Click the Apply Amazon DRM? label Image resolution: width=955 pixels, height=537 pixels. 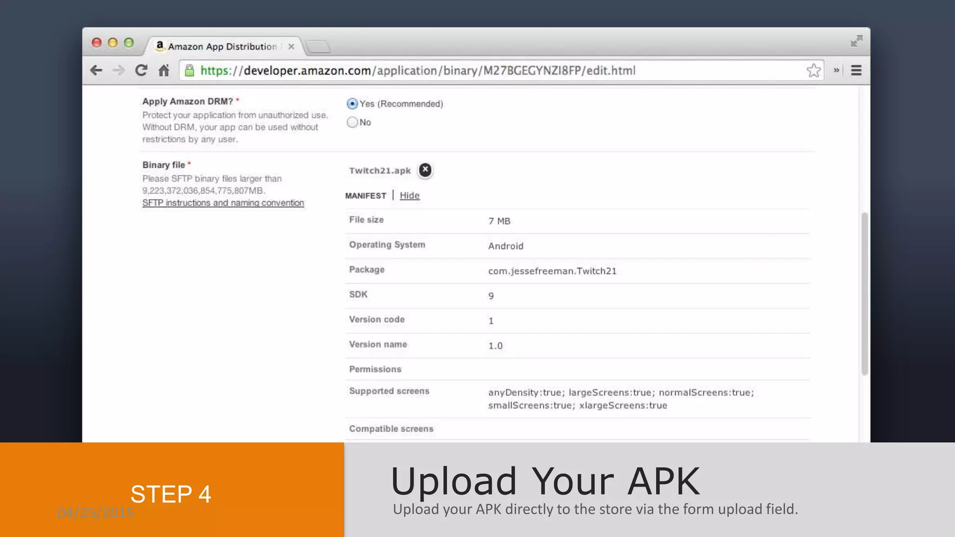click(187, 102)
